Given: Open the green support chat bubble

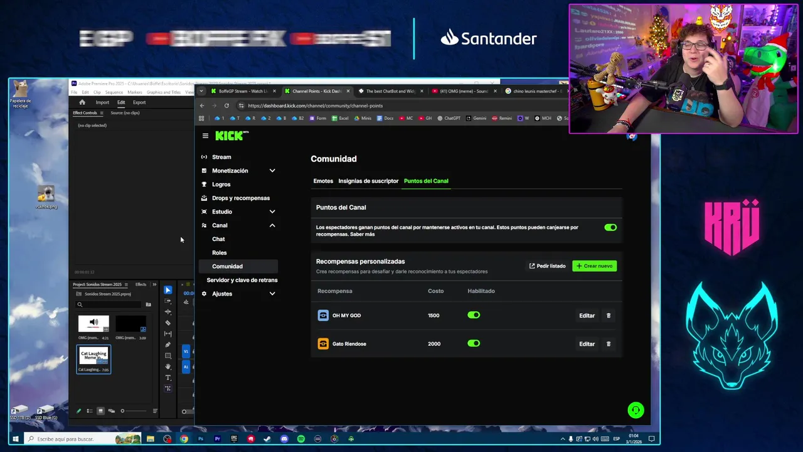Looking at the screenshot, I should [635, 411].
